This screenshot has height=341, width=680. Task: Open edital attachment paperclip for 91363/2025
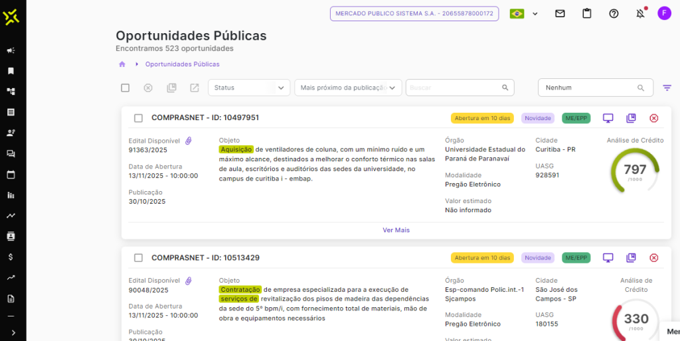pos(189,141)
